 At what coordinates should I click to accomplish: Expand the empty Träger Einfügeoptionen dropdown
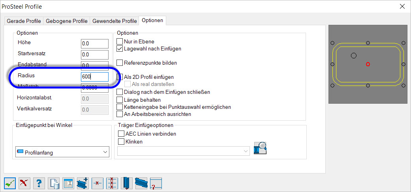(184, 151)
